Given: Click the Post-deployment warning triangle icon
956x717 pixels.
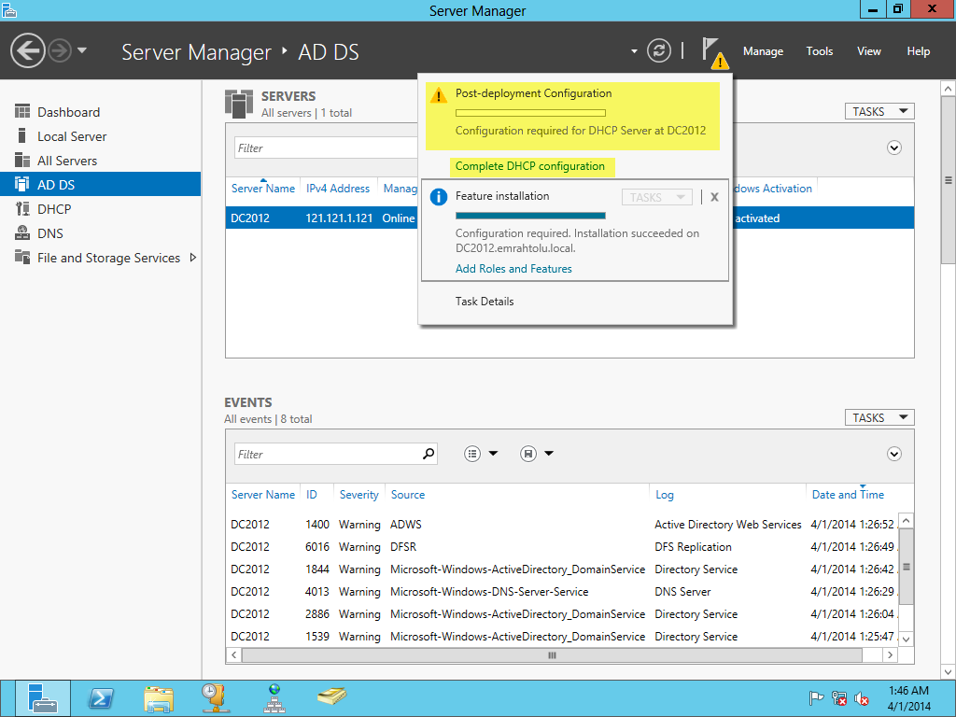Looking at the screenshot, I should point(439,96).
